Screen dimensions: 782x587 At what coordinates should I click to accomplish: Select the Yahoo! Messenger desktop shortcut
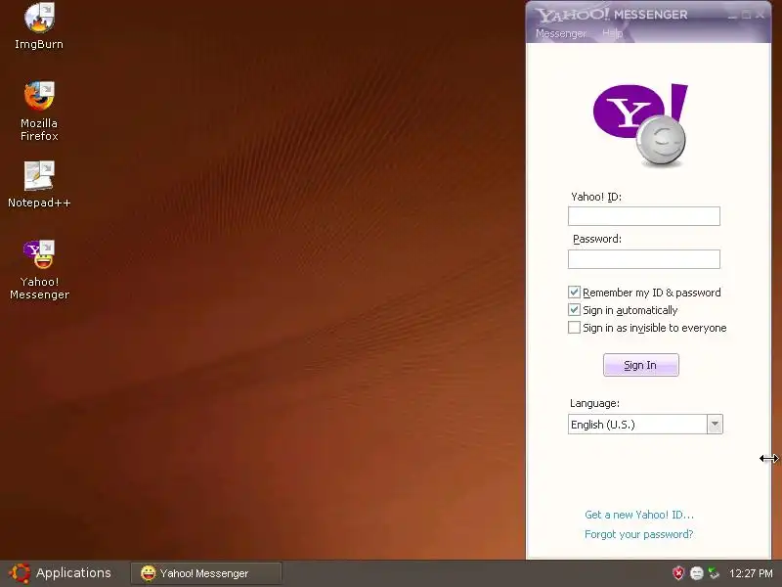coord(39,270)
